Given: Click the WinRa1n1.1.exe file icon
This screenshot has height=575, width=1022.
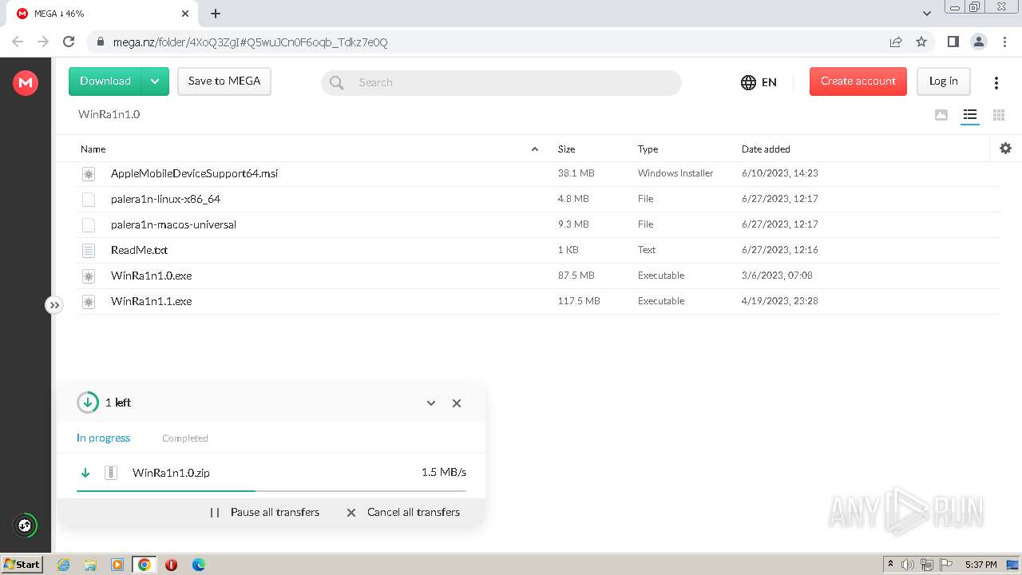Looking at the screenshot, I should [89, 301].
